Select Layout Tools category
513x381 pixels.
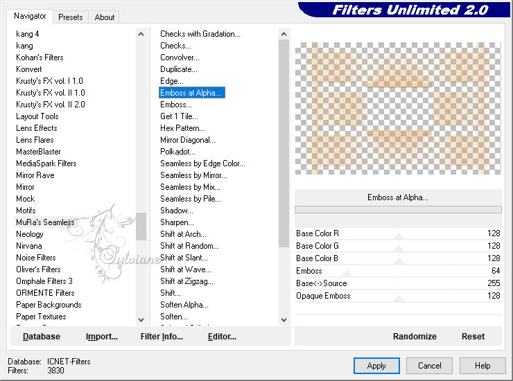37,116
